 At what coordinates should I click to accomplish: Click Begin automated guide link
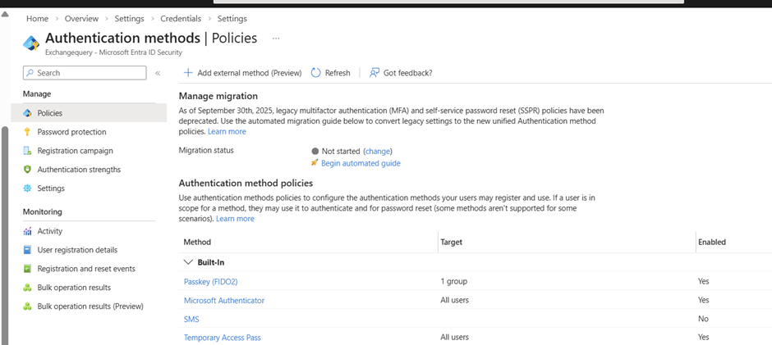tap(361, 163)
